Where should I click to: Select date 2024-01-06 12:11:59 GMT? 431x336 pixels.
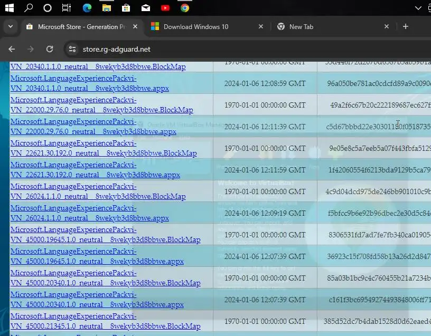(x=265, y=170)
